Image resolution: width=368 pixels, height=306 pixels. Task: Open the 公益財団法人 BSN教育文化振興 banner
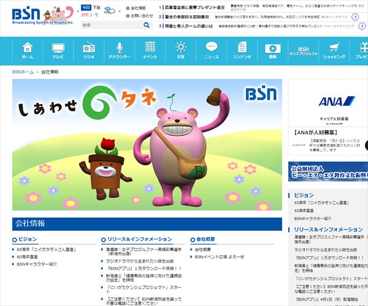point(328,171)
